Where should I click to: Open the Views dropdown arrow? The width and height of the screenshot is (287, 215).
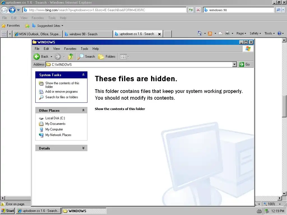pyautogui.click(x=128, y=57)
